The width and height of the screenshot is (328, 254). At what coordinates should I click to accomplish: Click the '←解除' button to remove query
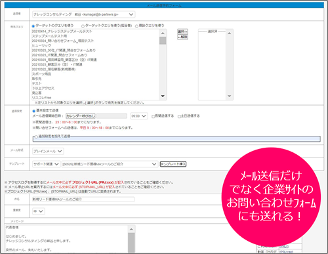[182, 37]
